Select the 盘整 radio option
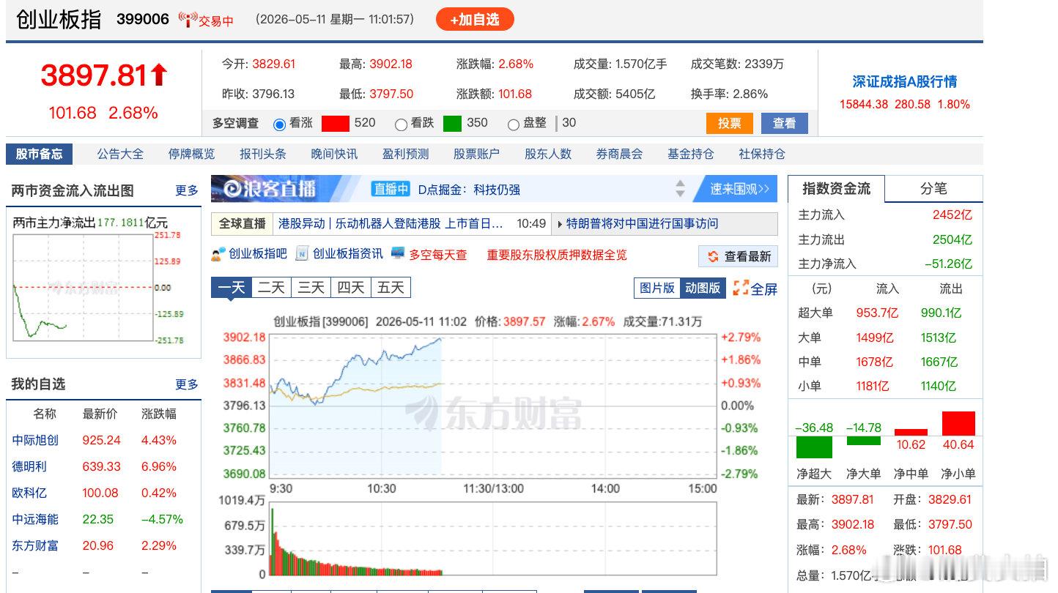 514,124
